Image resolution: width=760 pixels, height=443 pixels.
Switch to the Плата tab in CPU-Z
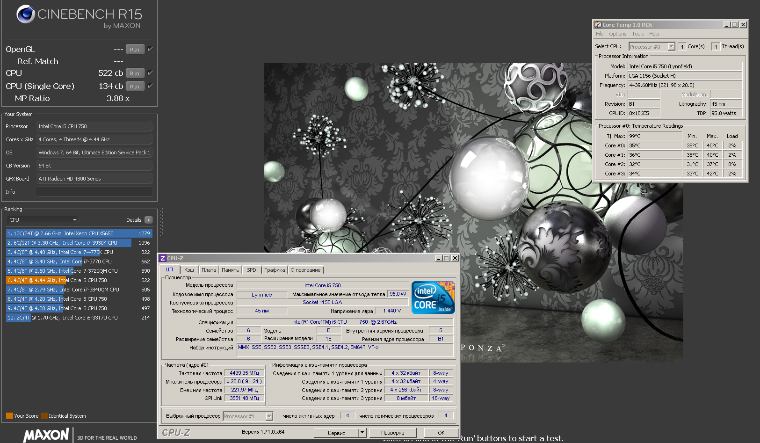click(x=209, y=270)
